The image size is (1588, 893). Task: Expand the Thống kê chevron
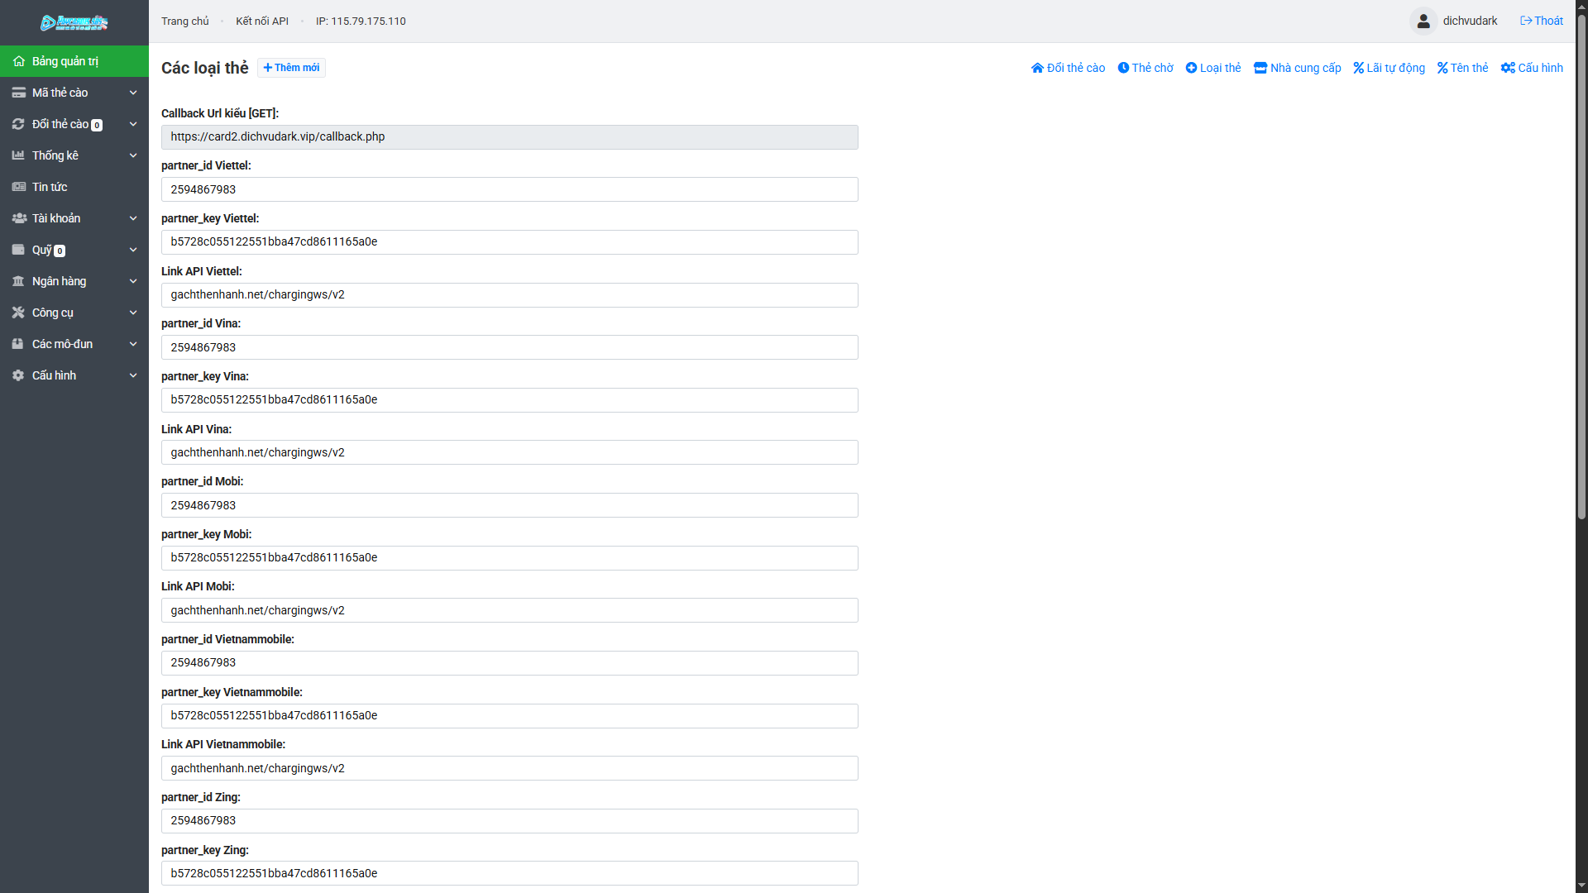[x=133, y=155]
